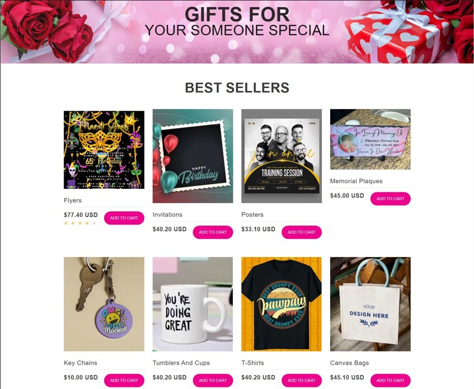Click the Gifts For Your Someone Special banner
474x389 pixels.
coord(237,32)
